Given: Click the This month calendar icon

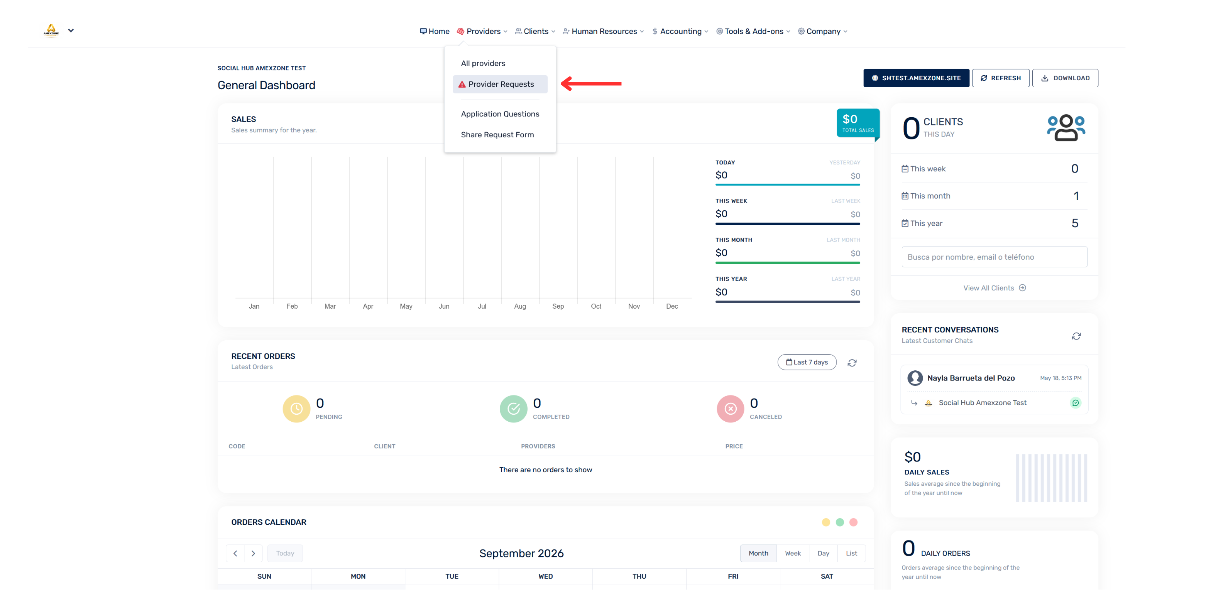Looking at the screenshot, I should pyautogui.click(x=905, y=196).
